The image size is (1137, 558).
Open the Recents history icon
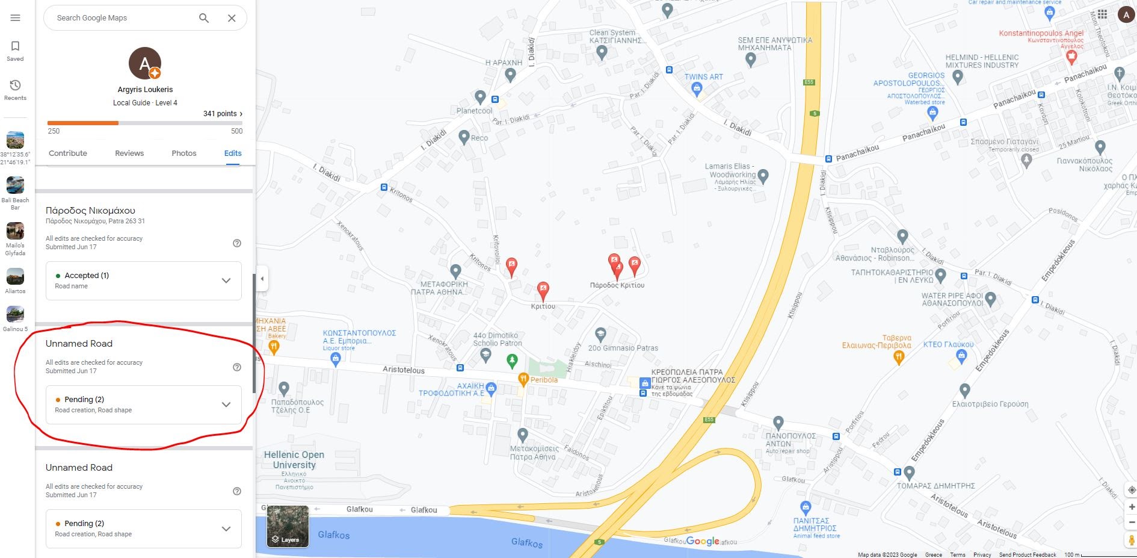click(x=15, y=90)
